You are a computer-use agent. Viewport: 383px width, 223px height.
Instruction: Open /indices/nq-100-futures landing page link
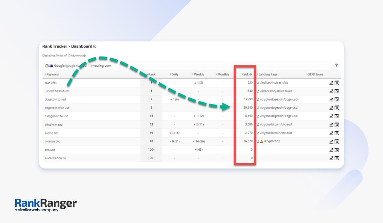coord(276,91)
